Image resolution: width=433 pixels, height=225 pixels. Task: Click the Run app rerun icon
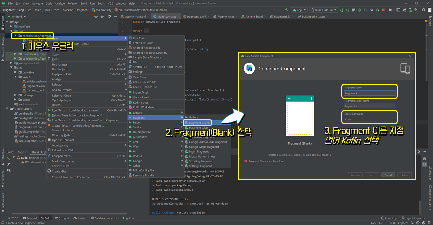tap(342, 10)
